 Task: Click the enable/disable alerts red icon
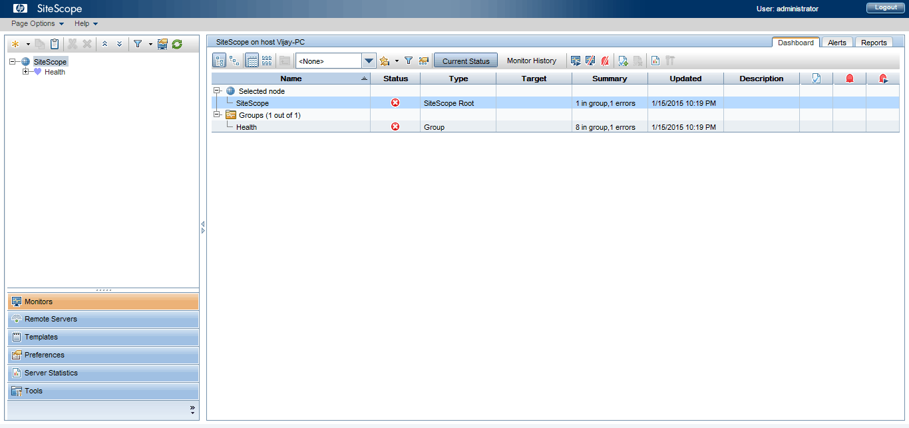click(x=605, y=61)
